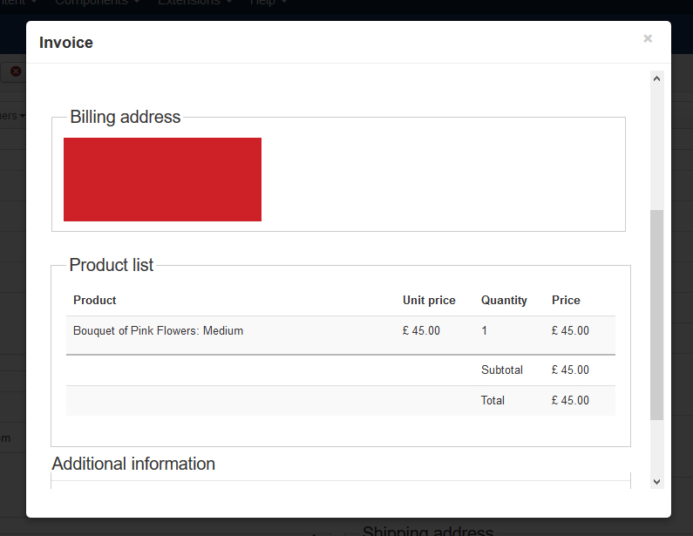This screenshot has width=693, height=536.
Task: Expand the Help dropdown menu
Action: coord(268,3)
